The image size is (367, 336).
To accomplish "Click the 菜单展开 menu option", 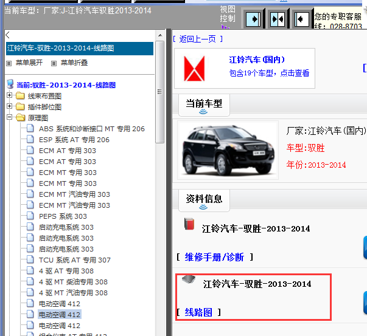I will tap(29, 63).
